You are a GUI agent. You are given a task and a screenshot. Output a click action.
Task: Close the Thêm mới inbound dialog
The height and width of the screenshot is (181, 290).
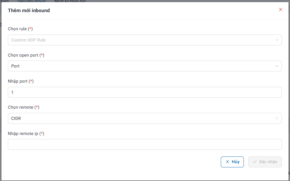coord(281,10)
